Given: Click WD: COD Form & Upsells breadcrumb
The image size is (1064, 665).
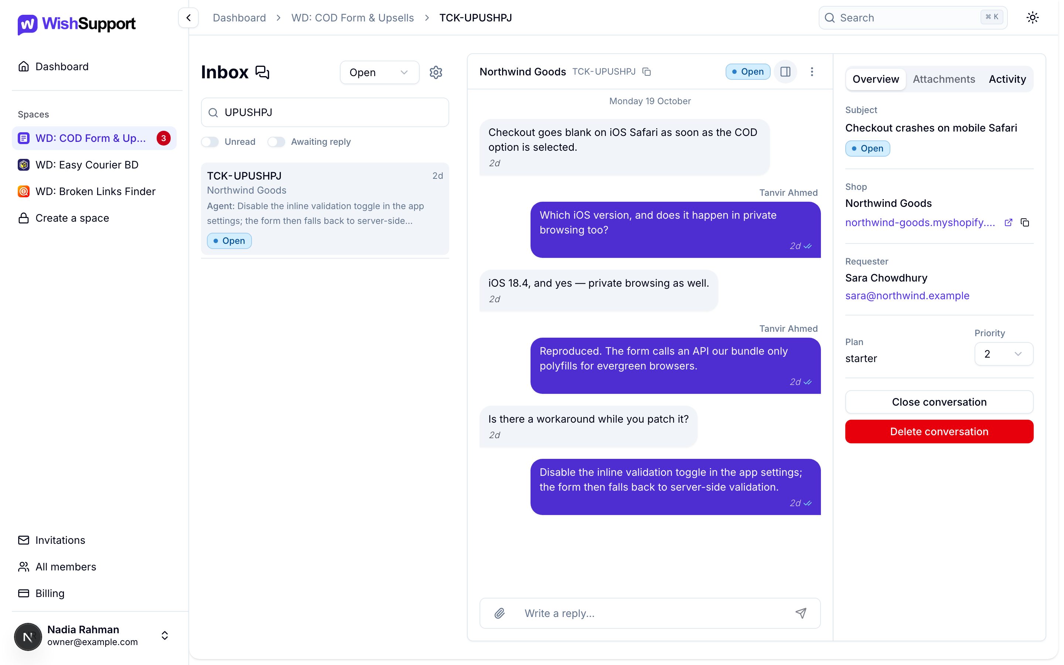Looking at the screenshot, I should click(352, 18).
